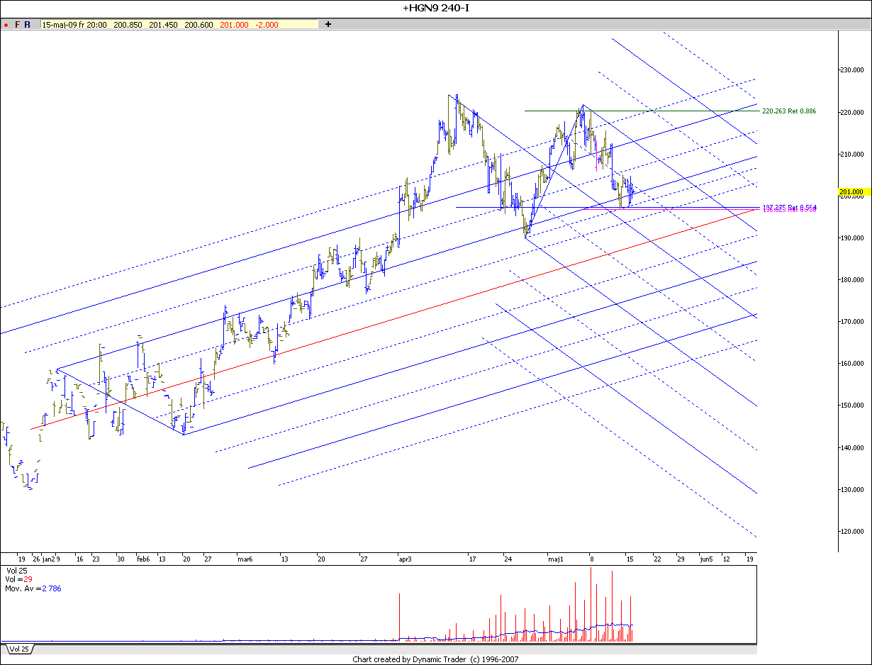Screen dimensions: 872x665
Task: Click the date field showing 15-maj-09 fr 20:00
Action: tap(74, 25)
